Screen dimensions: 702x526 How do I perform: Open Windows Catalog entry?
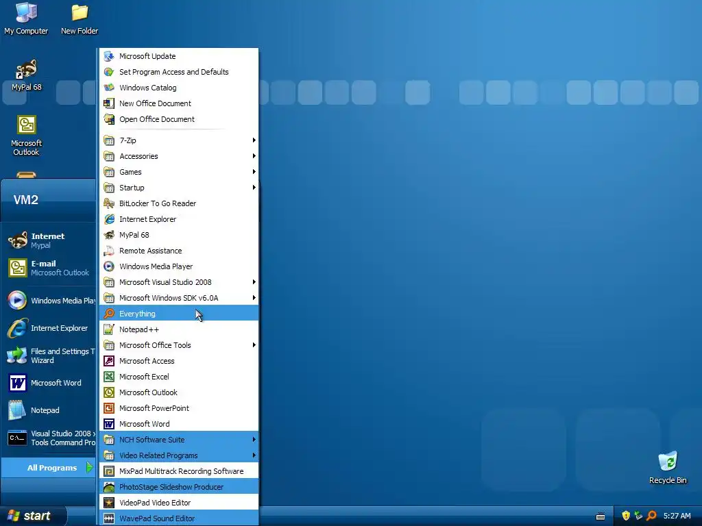[x=179, y=88]
